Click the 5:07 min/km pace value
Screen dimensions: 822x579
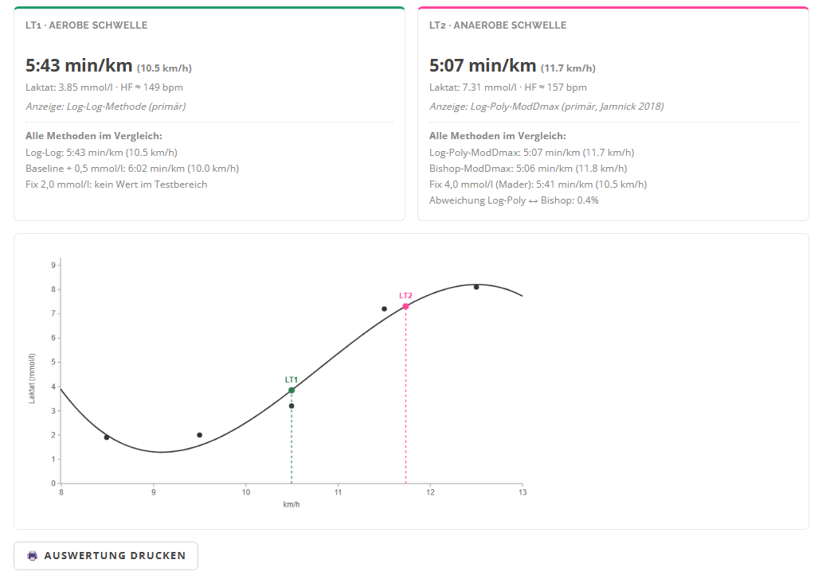click(x=483, y=65)
